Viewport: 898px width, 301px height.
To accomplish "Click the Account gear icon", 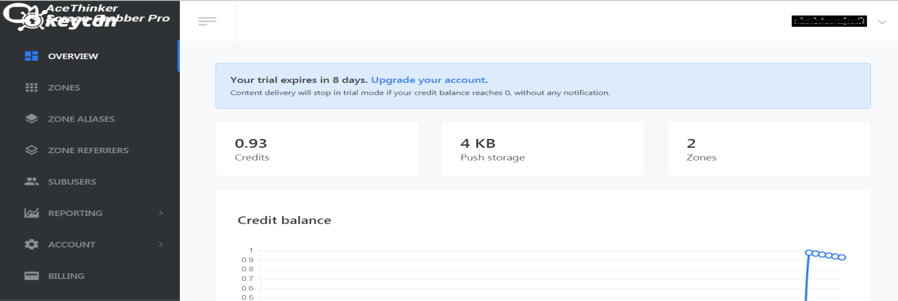I will tap(31, 244).
